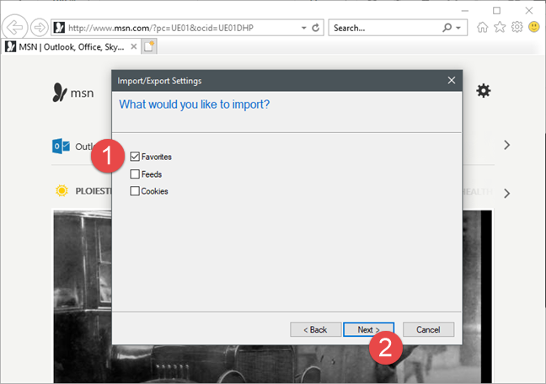Image resolution: width=546 pixels, height=384 pixels.
Task: Switch to the MSN Outlook, Office tab
Action: tap(69, 45)
